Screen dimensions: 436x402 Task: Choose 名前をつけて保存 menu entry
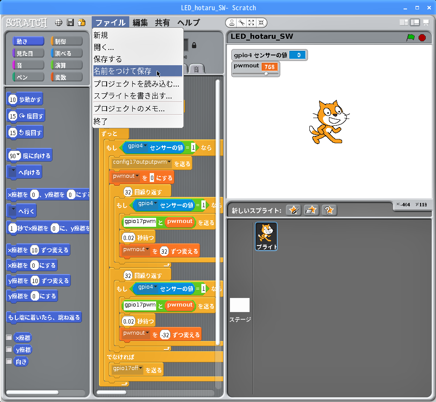pos(138,71)
